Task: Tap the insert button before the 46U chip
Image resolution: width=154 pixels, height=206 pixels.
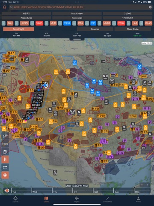Action: tap(3, 23)
